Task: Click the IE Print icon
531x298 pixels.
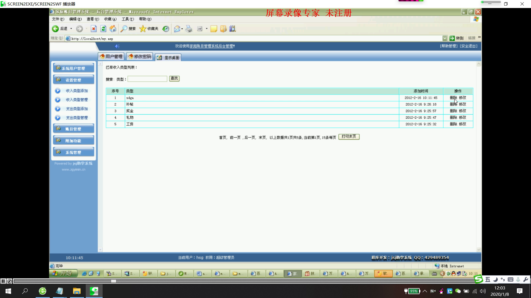Action: pos(189,29)
